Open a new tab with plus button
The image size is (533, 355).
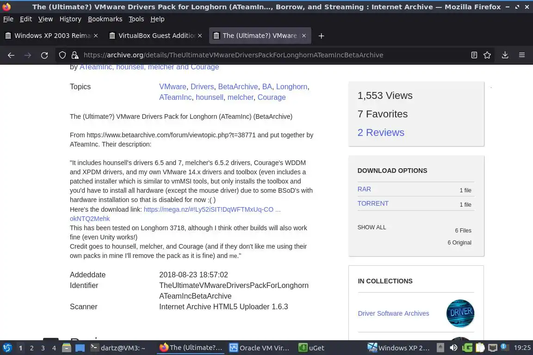point(321,36)
